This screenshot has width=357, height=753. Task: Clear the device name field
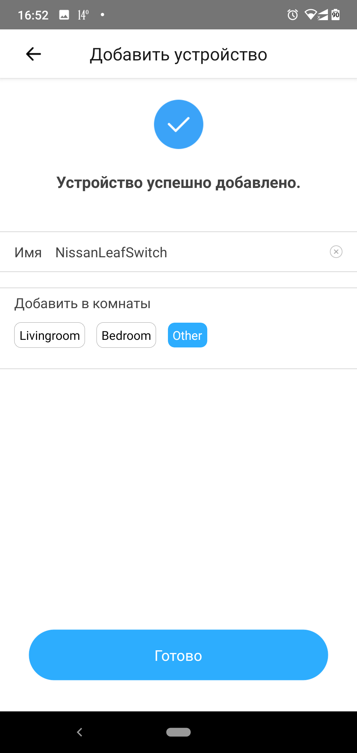point(336,252)
